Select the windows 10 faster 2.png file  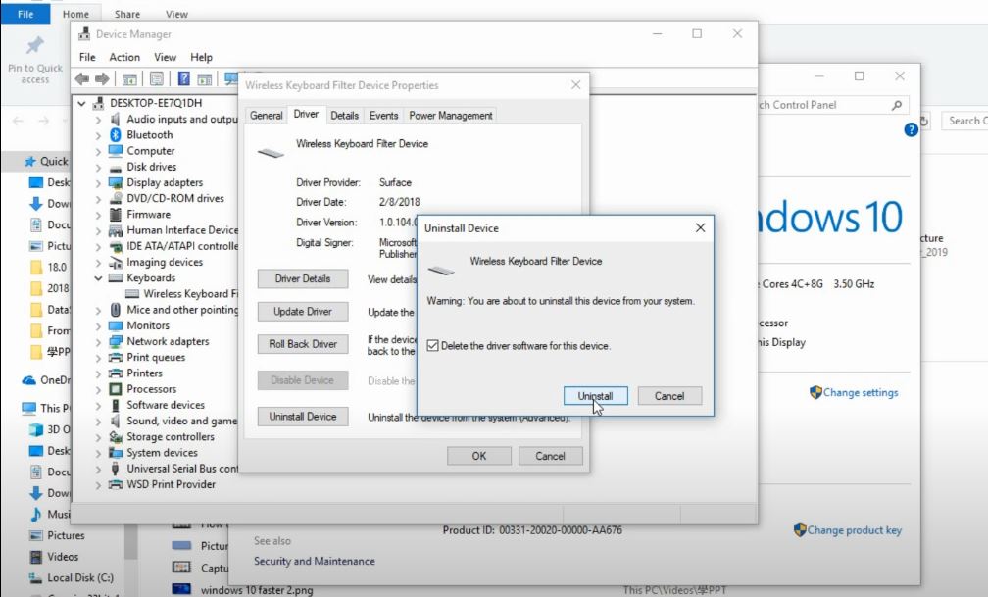point(257,590)
